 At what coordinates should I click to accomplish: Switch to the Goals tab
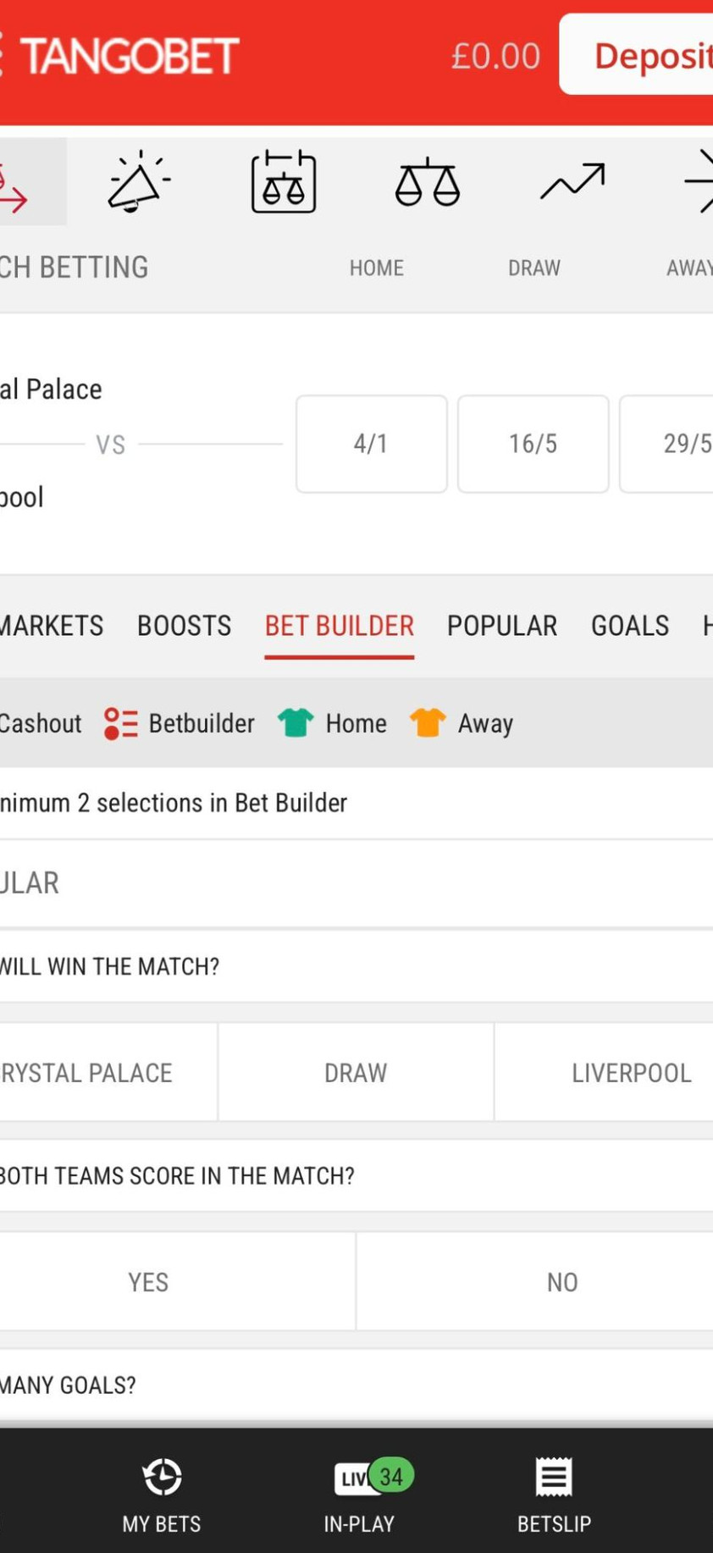[x=630, y=626]
